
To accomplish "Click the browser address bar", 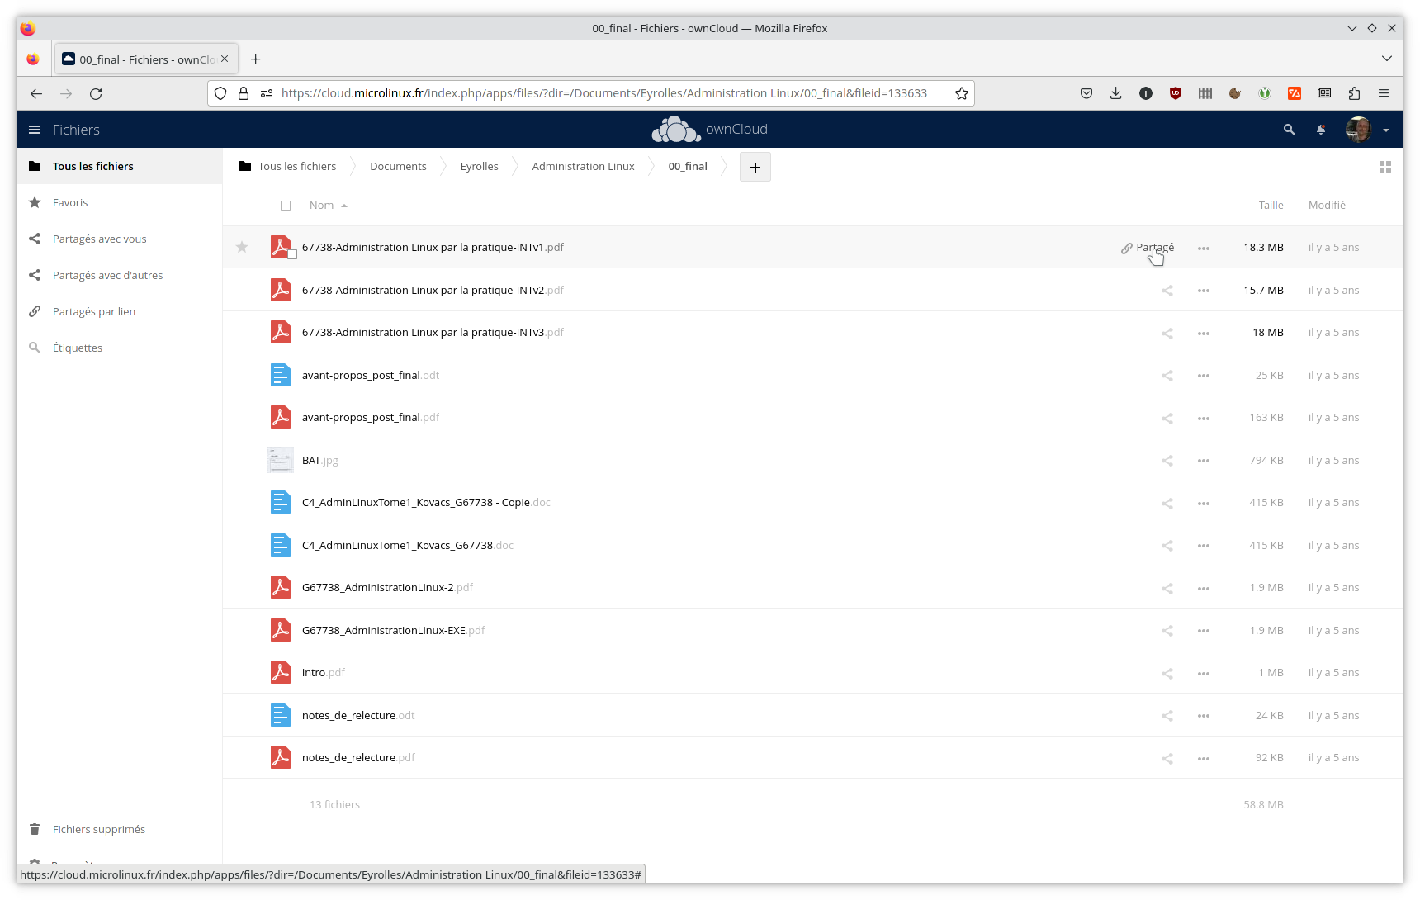I will (578, 93).
